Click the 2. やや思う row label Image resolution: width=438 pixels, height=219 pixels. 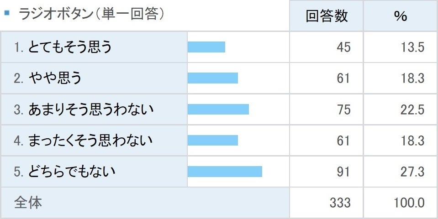(47, 78)
